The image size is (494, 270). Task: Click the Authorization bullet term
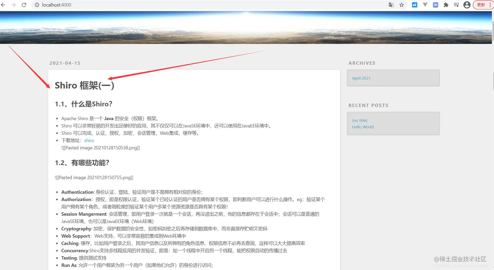[x=76, y=199]
